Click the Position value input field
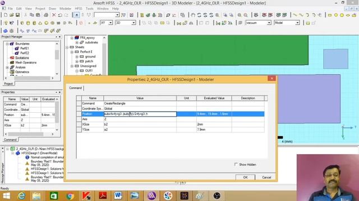This screenshot has width=359, height=201. tap(140, 114)
